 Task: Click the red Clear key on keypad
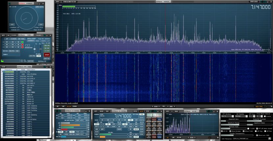pos(154,136)
